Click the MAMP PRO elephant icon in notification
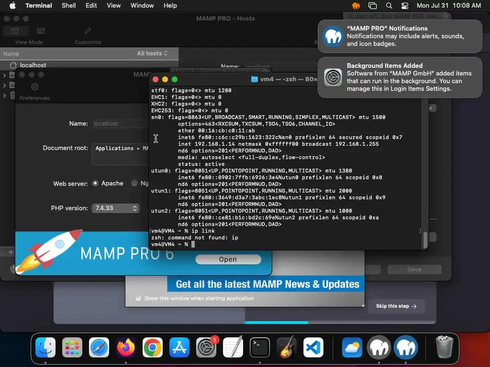Viewport: 490px width, 367px height. [x=333, y=36]
